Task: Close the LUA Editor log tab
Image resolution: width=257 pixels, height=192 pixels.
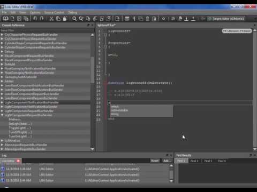Action: (18, 161)
